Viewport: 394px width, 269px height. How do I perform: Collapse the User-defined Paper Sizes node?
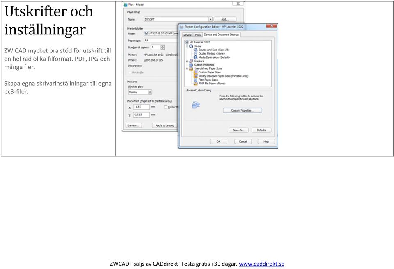[x=187, y=68]
